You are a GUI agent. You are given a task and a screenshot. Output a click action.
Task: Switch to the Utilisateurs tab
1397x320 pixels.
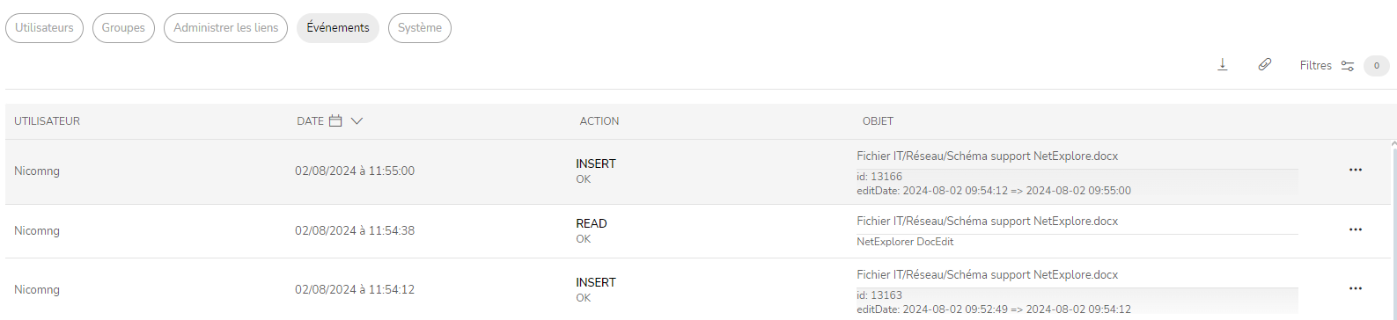tap(44, 28)
